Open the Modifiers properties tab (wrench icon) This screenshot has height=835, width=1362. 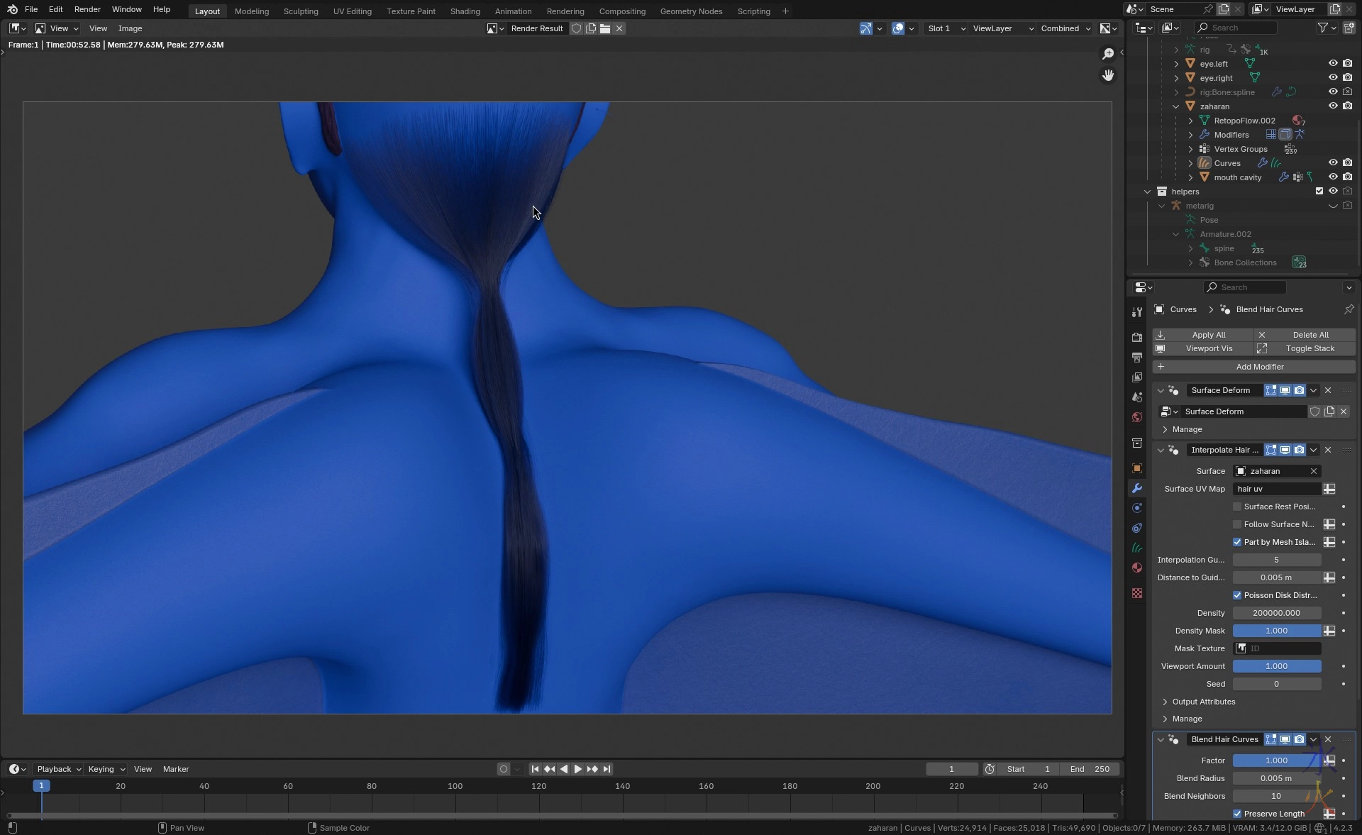click(x=1137, y=488)
